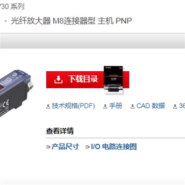Open the 技术规格(PDF) link
The image size is (185, 185).
(73, 106)
